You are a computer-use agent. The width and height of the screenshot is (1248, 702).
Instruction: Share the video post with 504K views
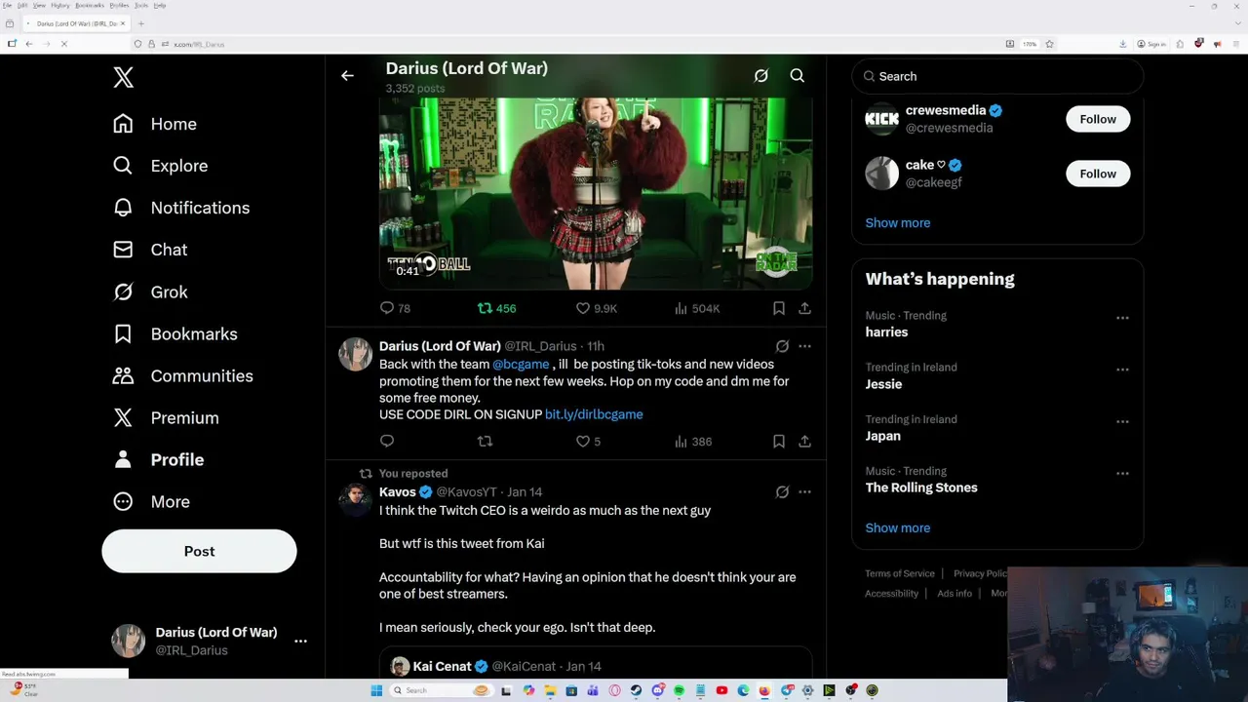pos(804,308)
